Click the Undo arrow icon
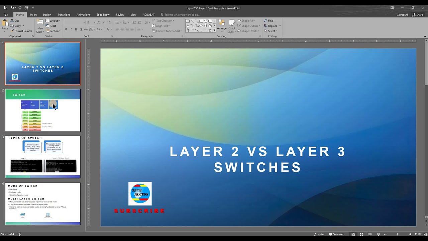Image resolution: width=428 pixels, height=241 pixels. 12,7
